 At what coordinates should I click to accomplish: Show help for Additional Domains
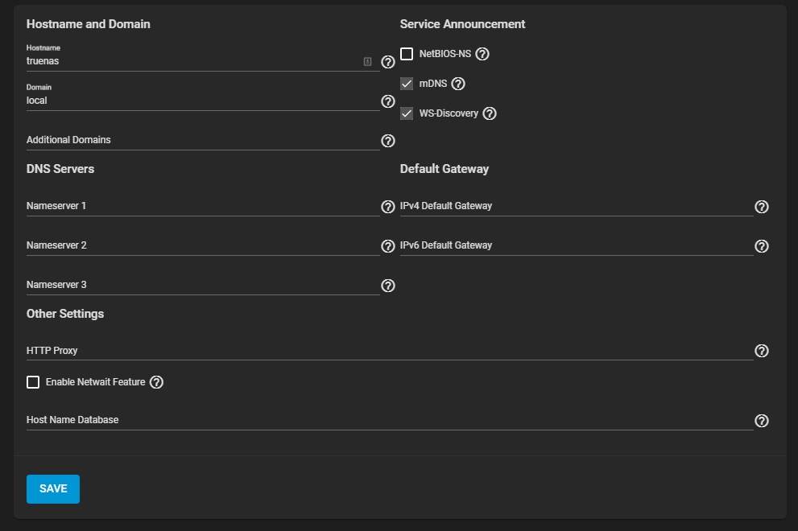point(388,141)
